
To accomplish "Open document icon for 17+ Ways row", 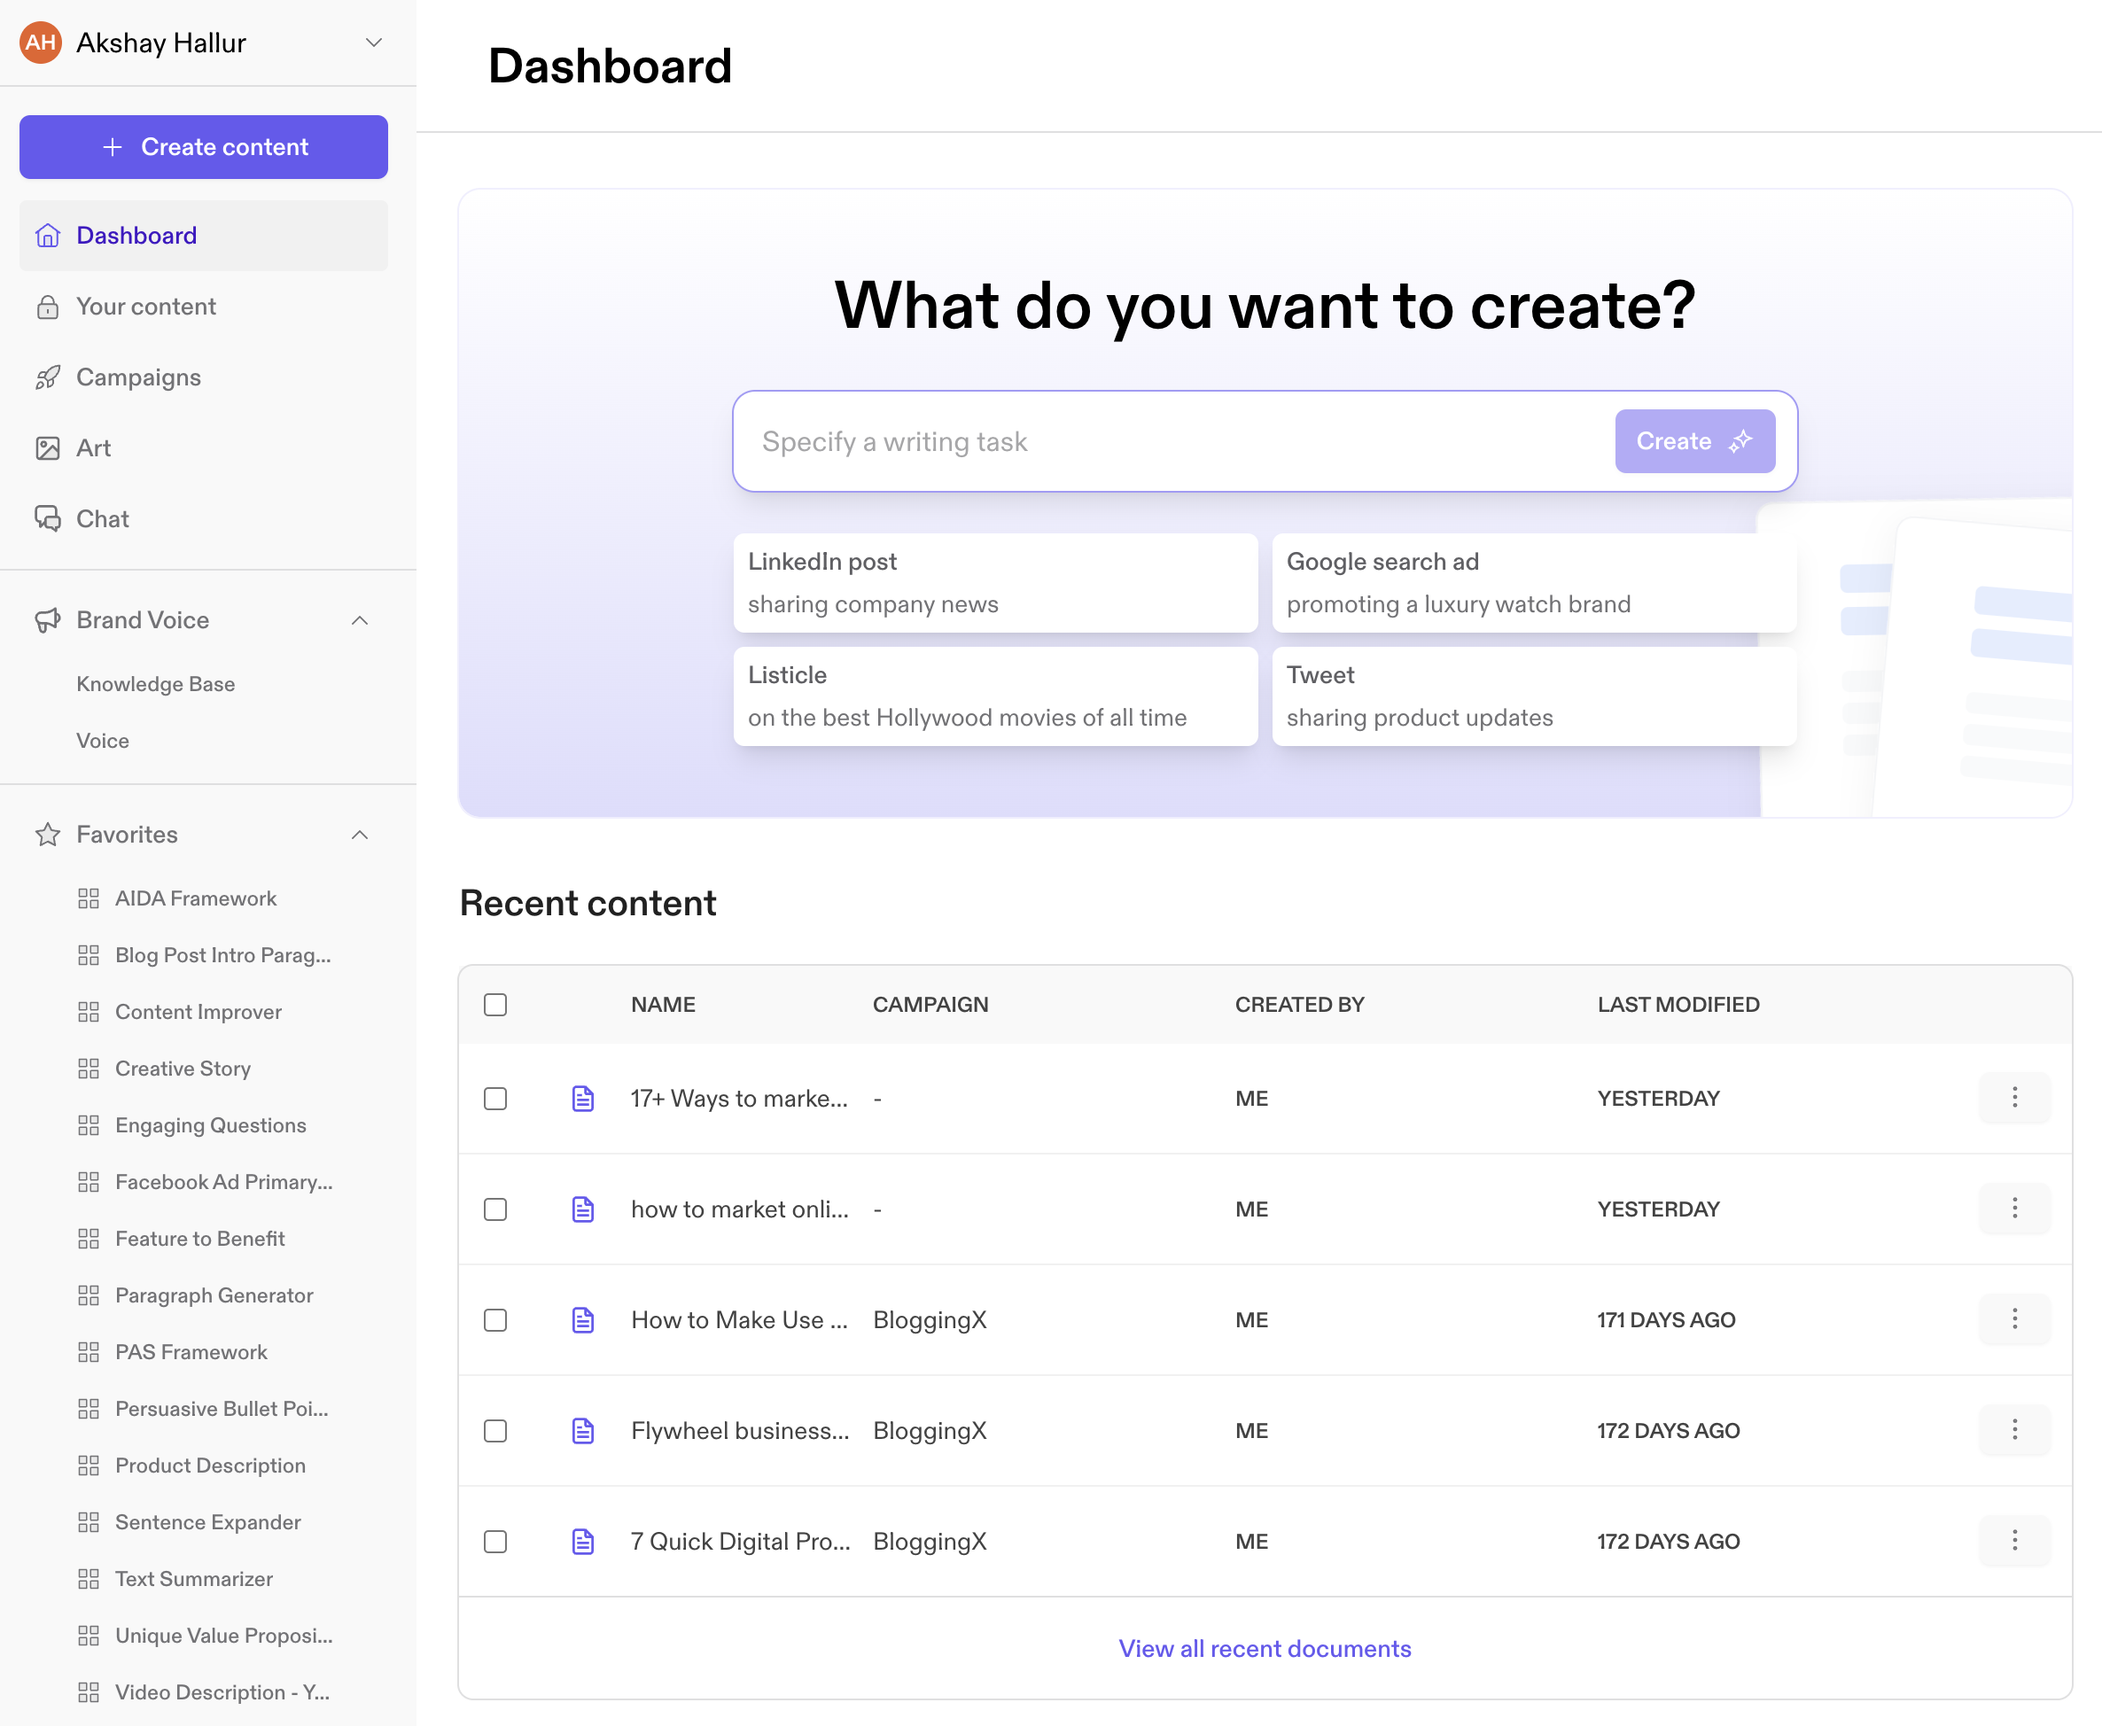I will click(x=583, y=1099).
